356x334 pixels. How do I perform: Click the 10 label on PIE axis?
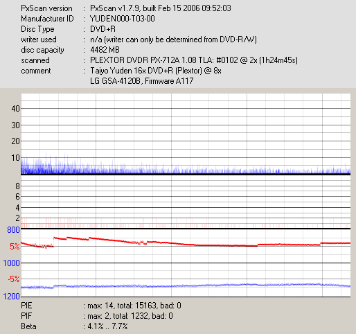(x=16, y=158)
